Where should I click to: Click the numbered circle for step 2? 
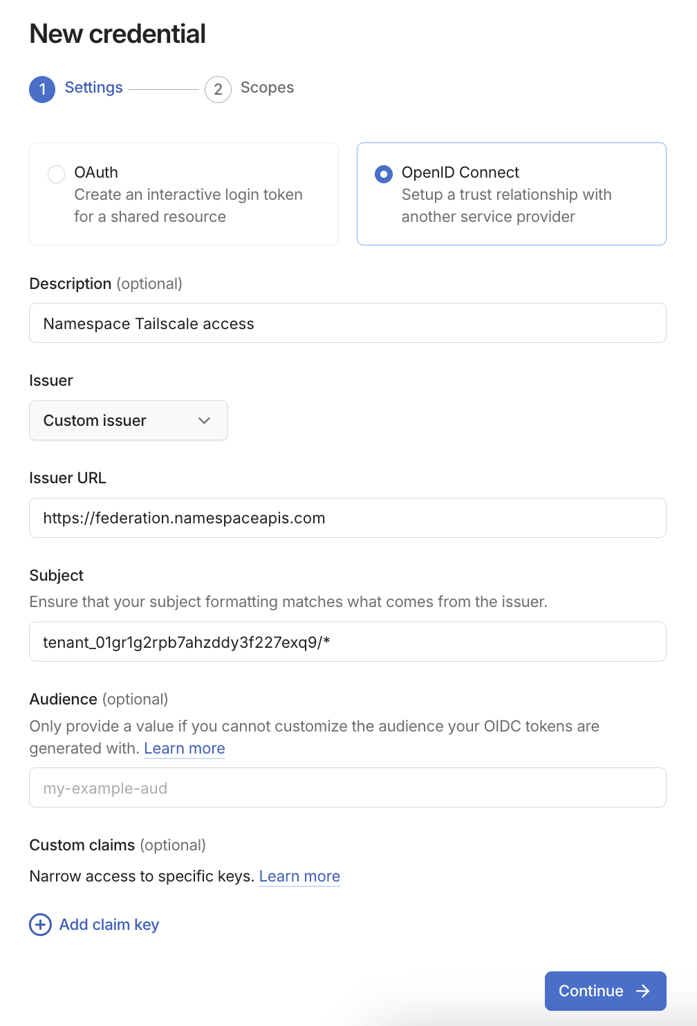[218, 89]
